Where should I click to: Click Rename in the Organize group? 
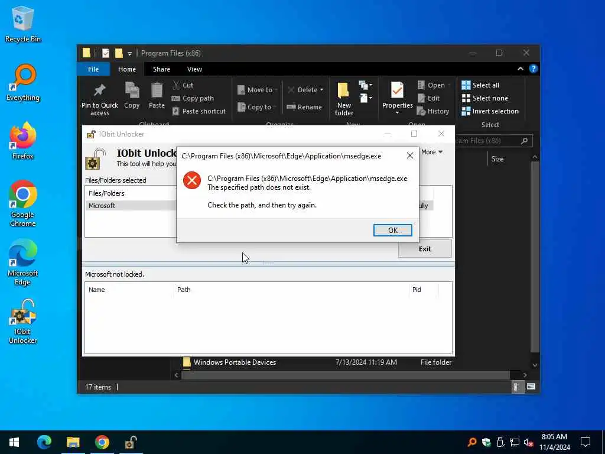point(304,107)
